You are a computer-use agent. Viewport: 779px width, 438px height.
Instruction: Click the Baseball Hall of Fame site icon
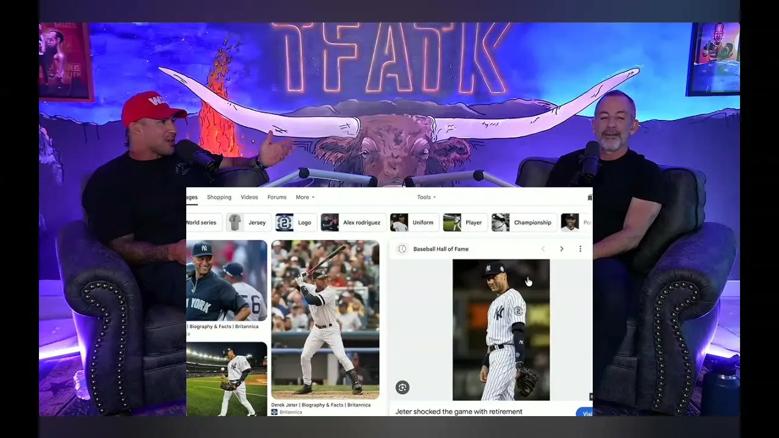(402, 249)
